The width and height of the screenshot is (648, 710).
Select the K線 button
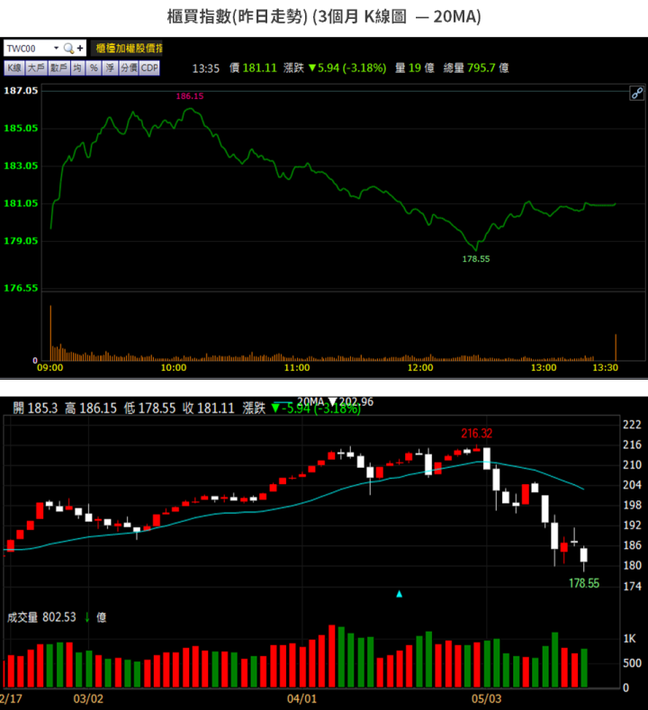click(14, 67)
